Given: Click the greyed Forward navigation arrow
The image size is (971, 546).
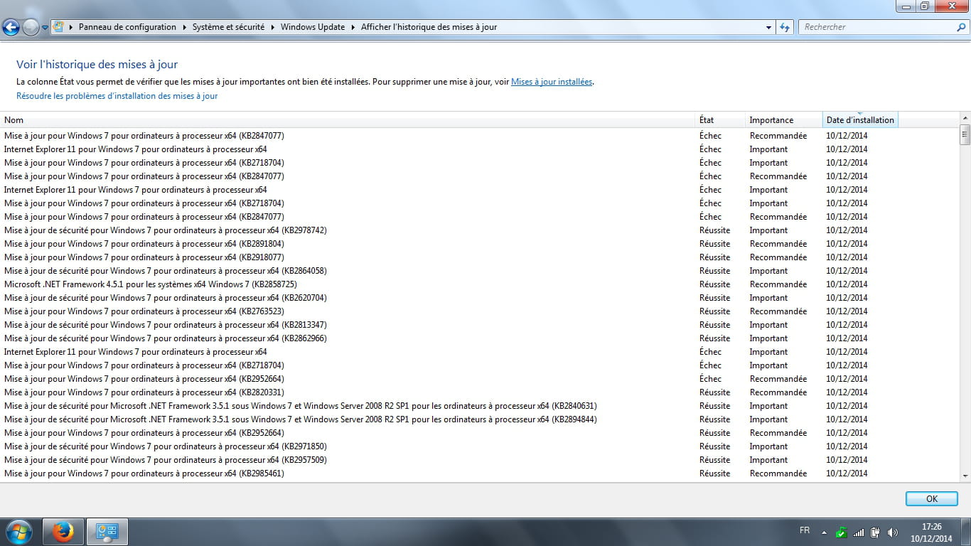Looking at the screenshot, I should tap(31, 27).
